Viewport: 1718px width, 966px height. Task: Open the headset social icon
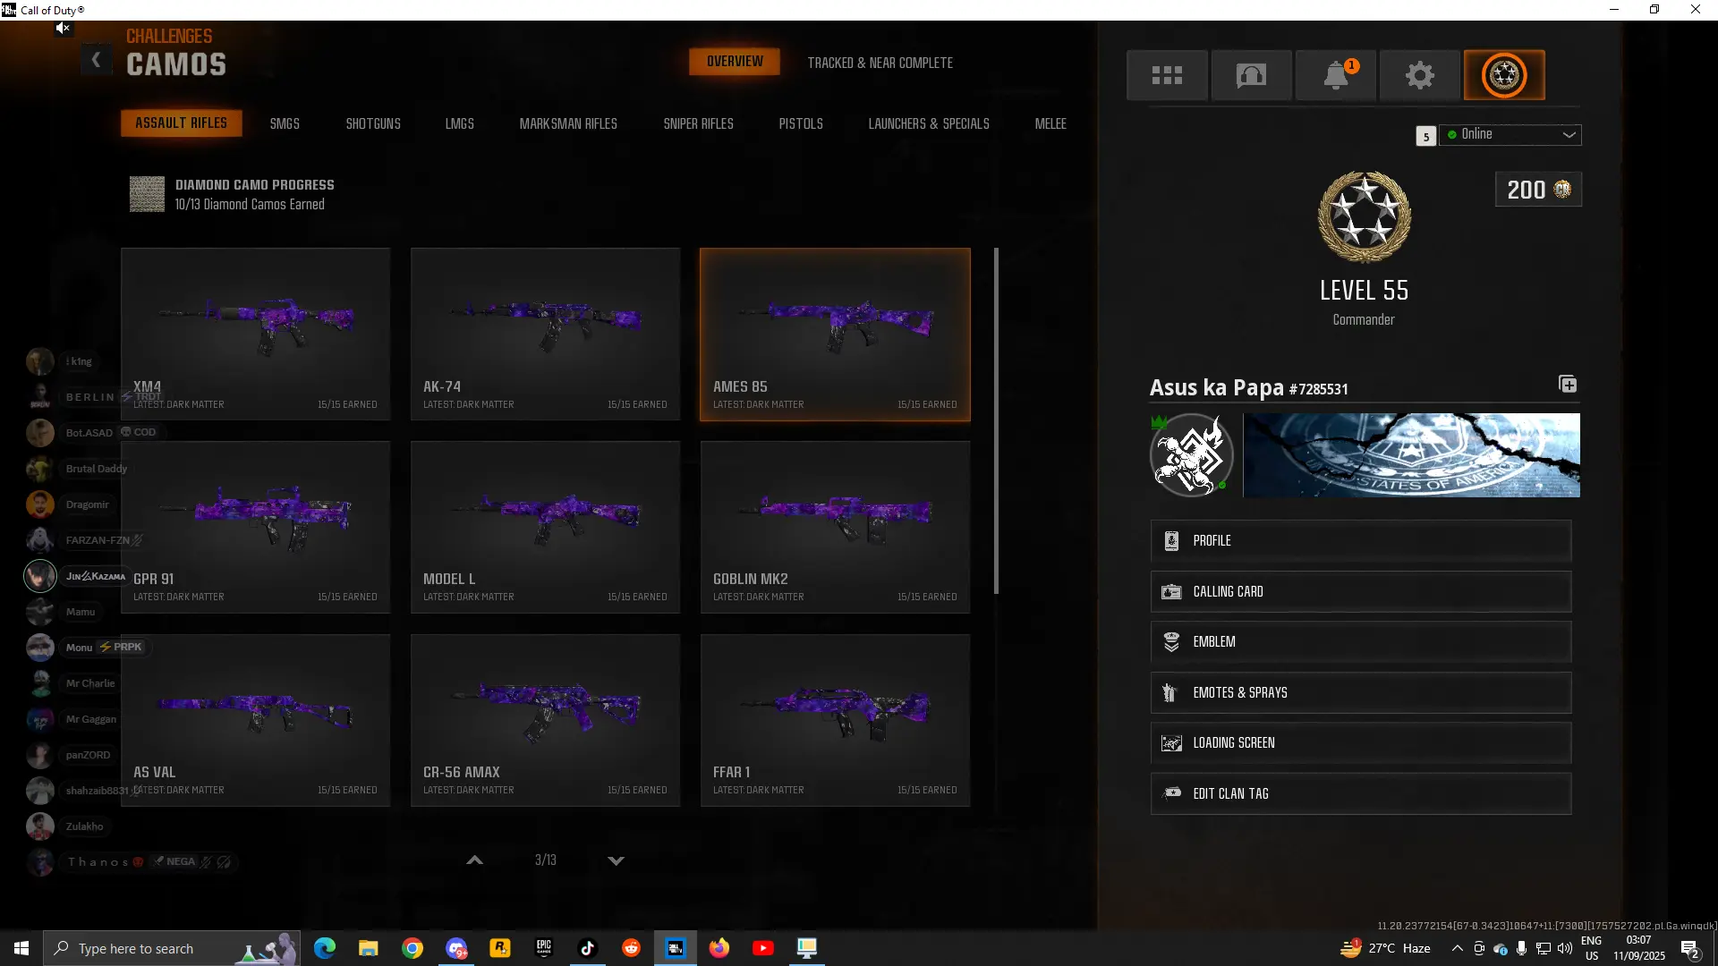[x=1251, y=75]
